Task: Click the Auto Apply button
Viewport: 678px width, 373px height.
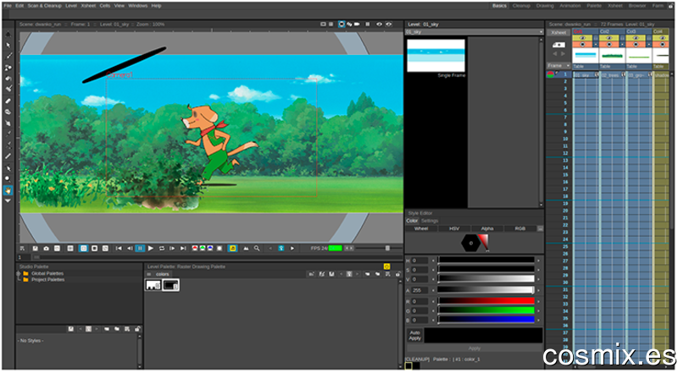Action: point(414,336)
